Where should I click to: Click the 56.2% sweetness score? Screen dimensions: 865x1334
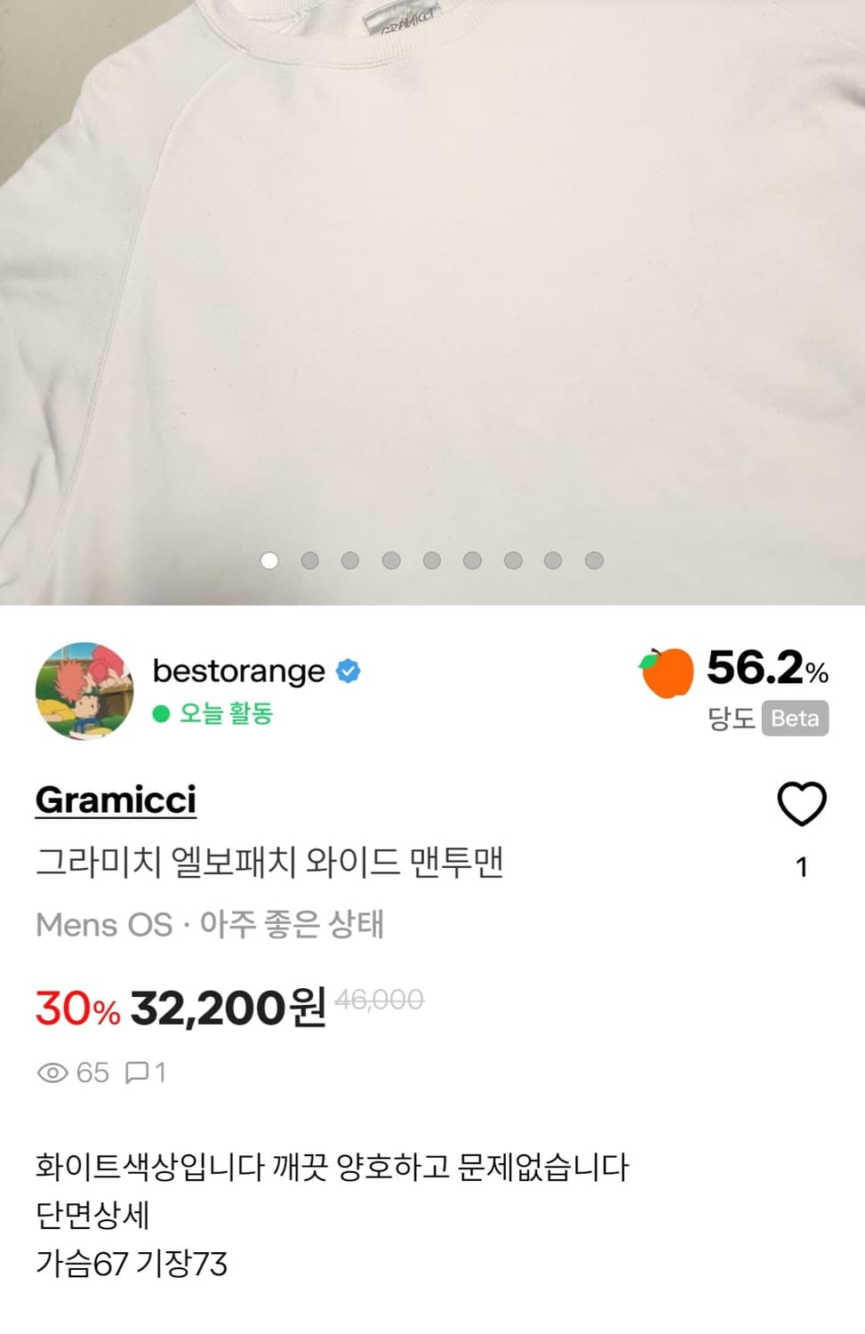(766, 668)
